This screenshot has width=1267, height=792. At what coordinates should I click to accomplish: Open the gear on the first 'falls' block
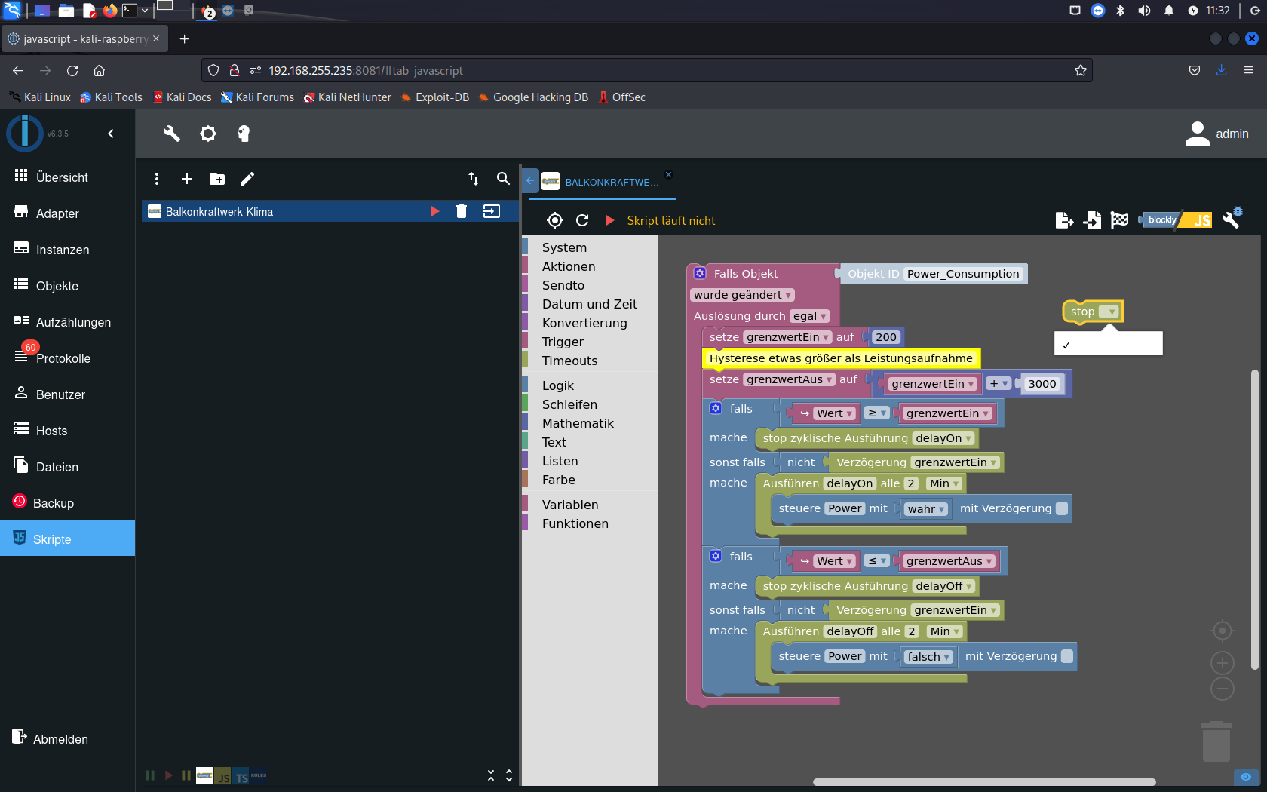(x=716, y=408)
